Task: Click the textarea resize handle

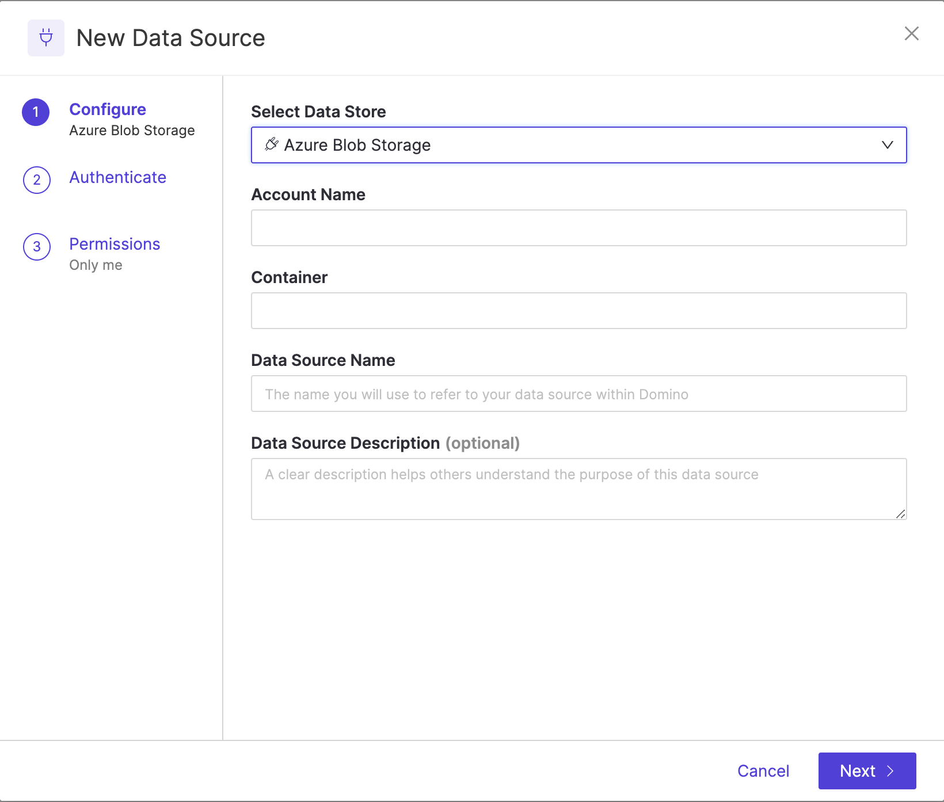Action: [x=901, y=514]
